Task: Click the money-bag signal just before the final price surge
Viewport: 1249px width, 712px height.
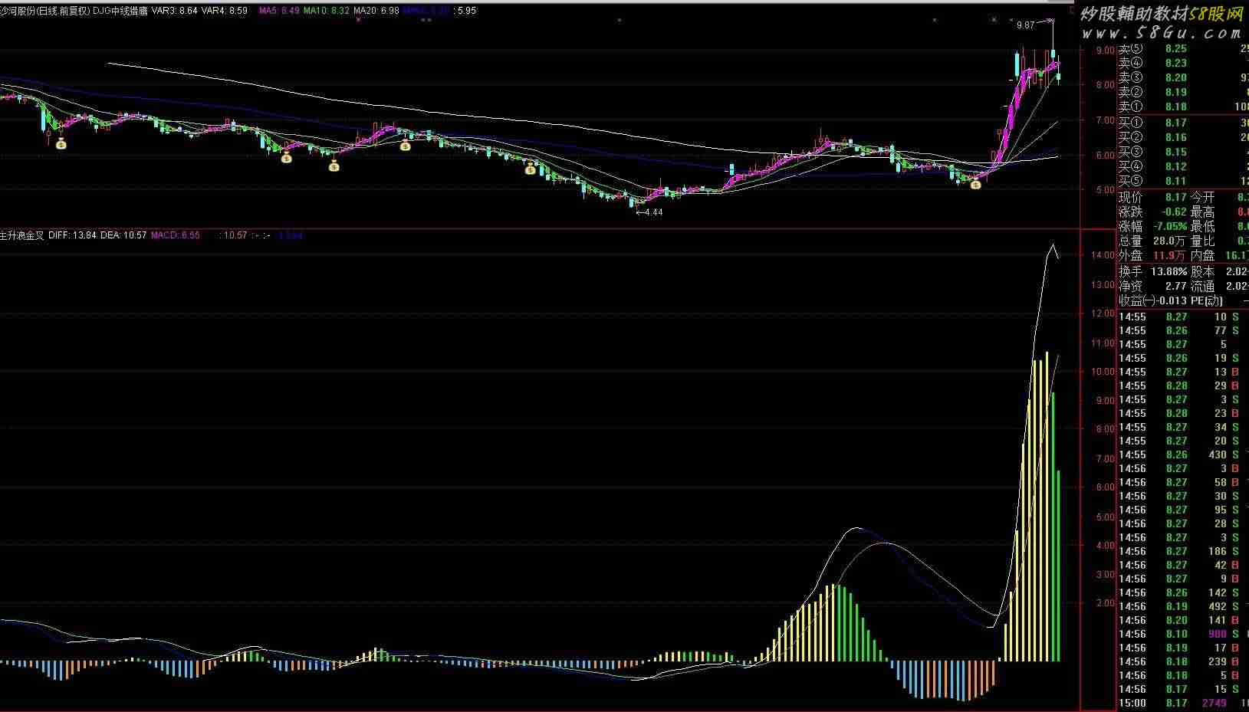Action: pyautogui.click(x=975, y=185)
